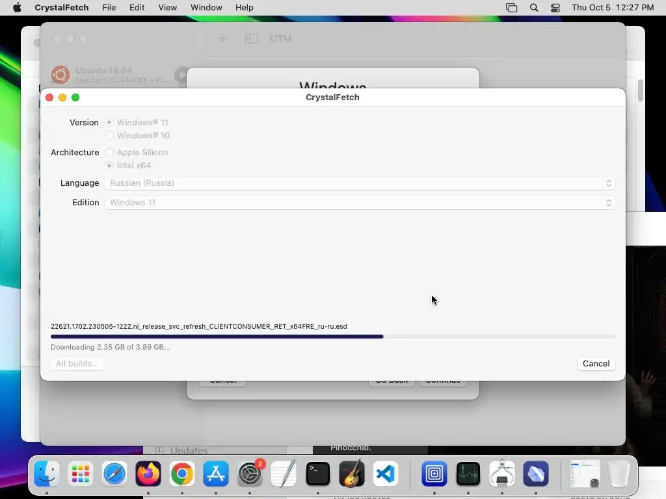Open Launchpad from the Dock
The height and width of the screenshot is (499, 666).
coord(80,474)
